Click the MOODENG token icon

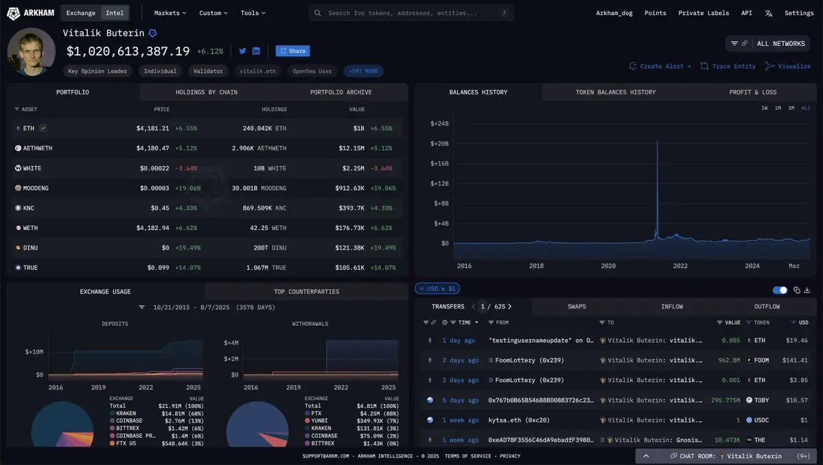[x=18, y=188]
